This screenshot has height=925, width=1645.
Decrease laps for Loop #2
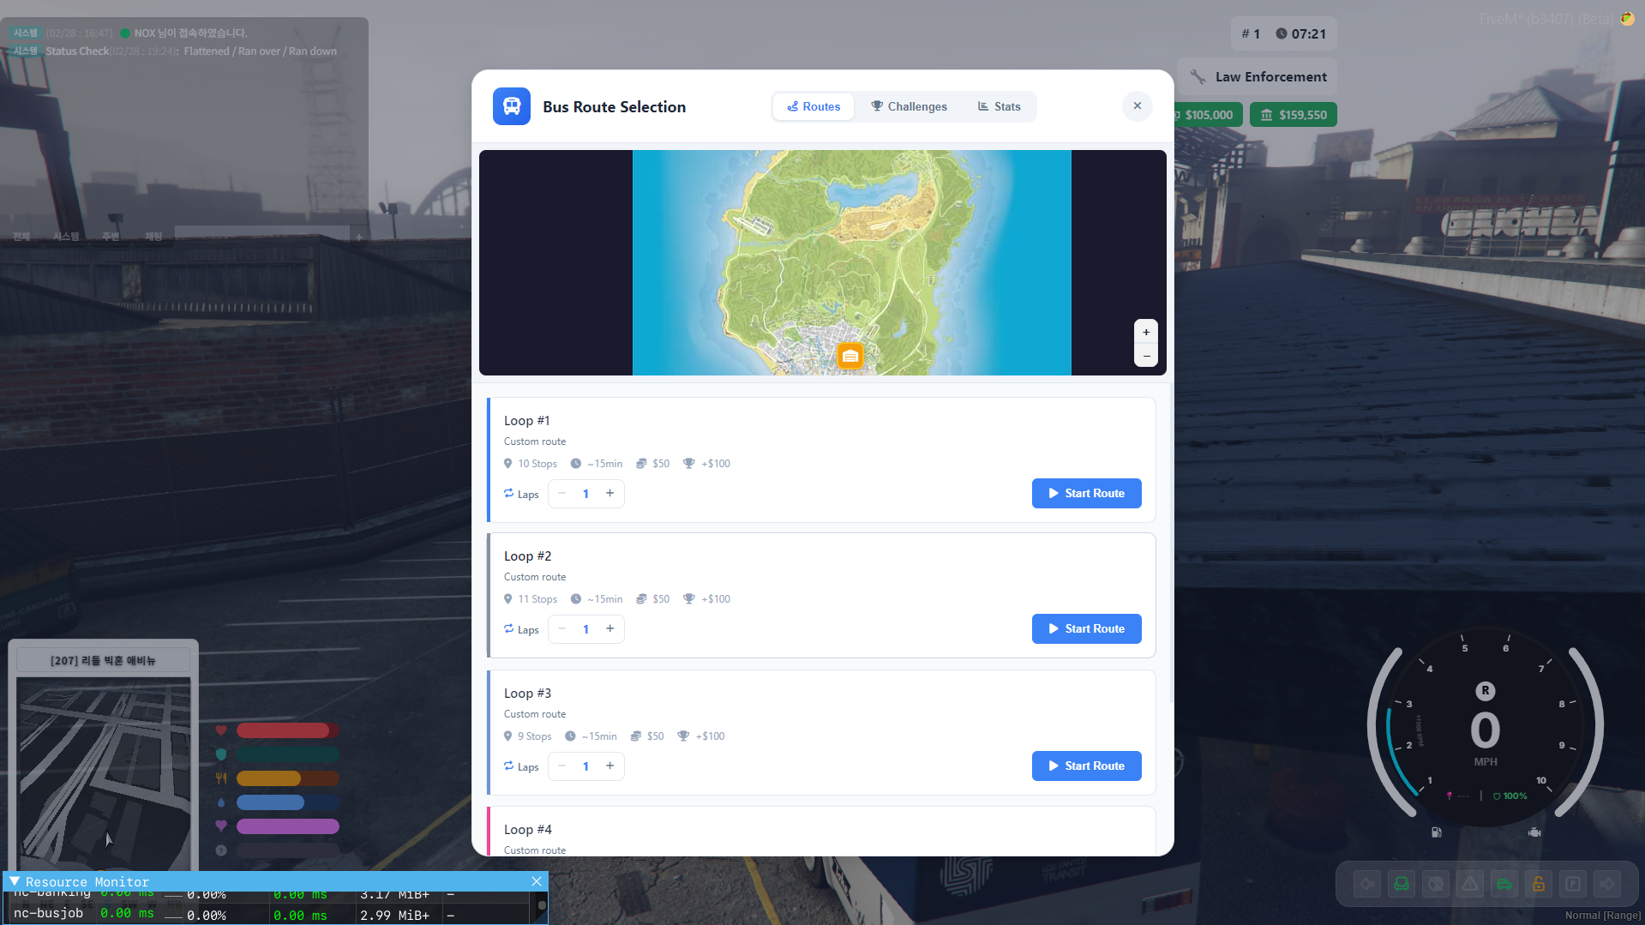tap(562, 628)
